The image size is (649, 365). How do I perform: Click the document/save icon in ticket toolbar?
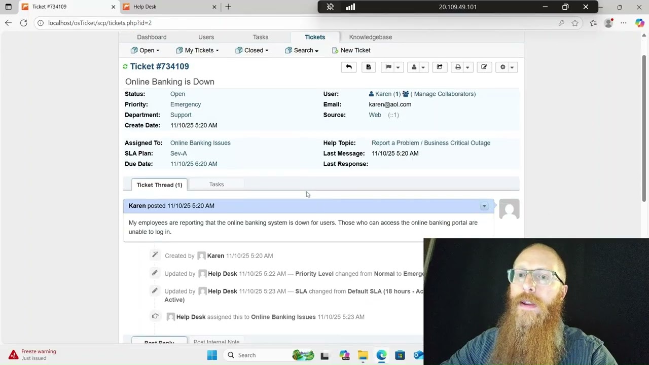click(x=369, y=67)
